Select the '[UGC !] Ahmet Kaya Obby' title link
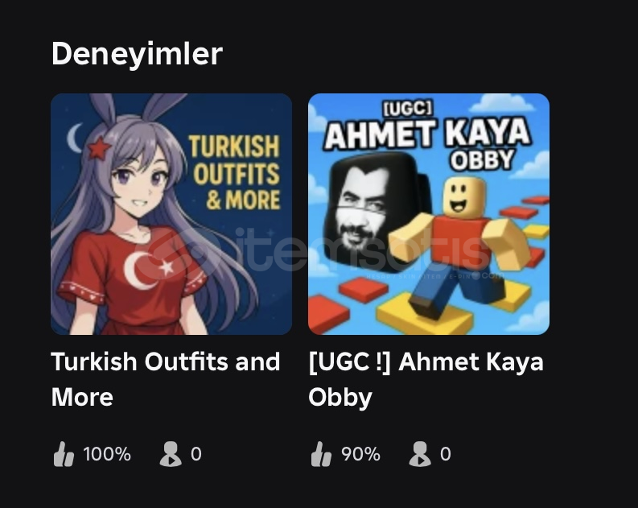The image size is (638, 508). 426,379
